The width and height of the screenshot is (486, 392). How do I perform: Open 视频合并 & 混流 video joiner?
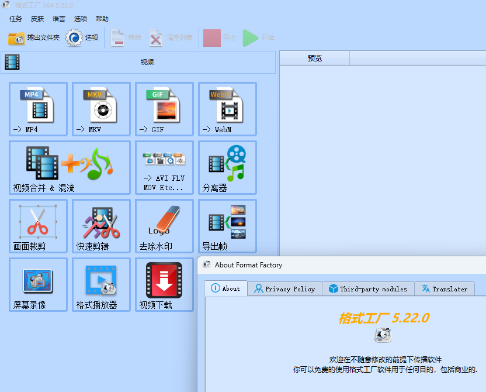70,167
